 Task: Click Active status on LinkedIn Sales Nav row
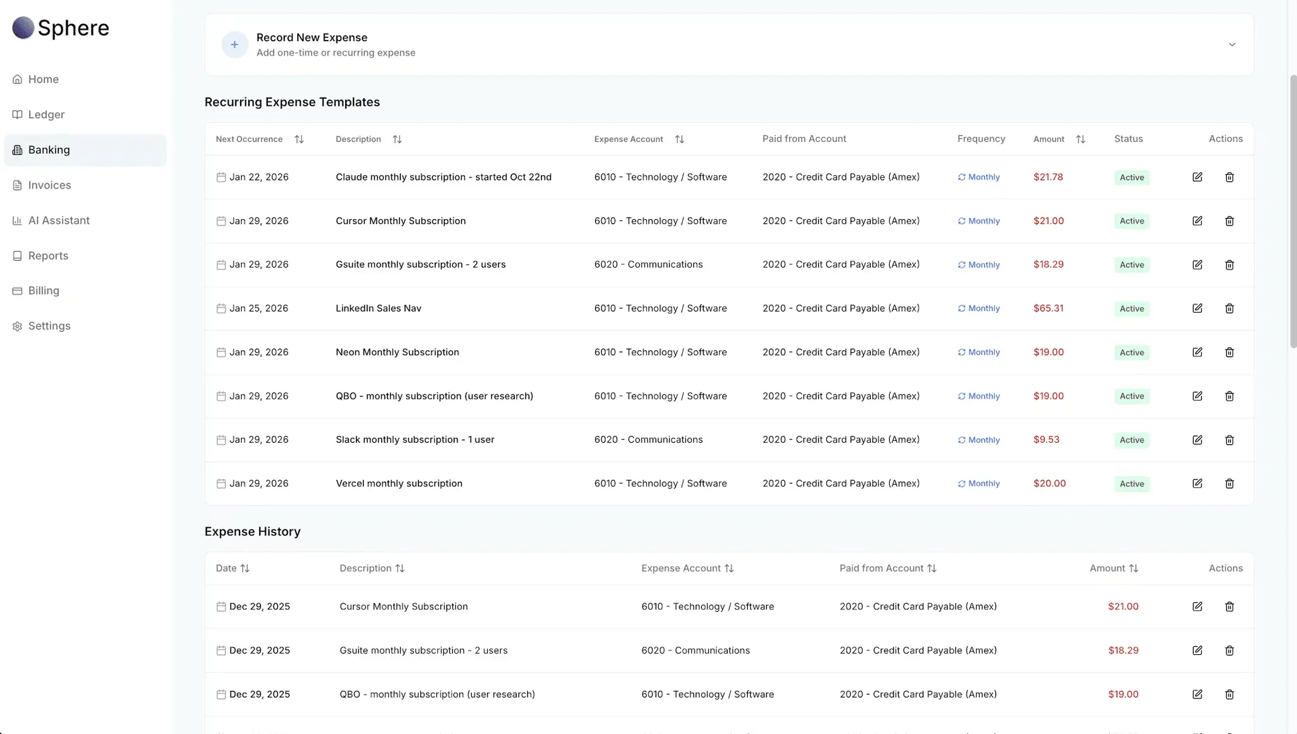(1132, 308)
